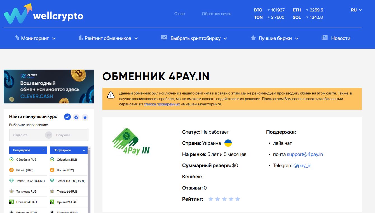
Task: Swap directions between Отдадите and Получите
Action: (49, 135)
